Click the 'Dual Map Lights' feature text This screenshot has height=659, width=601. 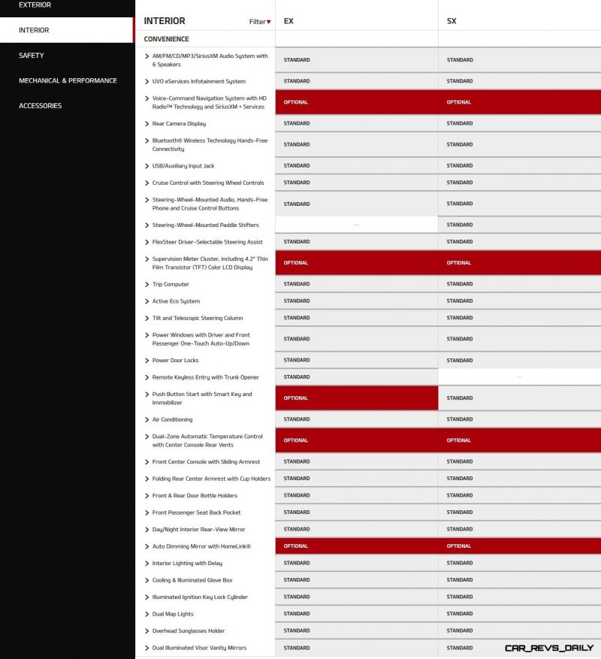coord(173,614)
